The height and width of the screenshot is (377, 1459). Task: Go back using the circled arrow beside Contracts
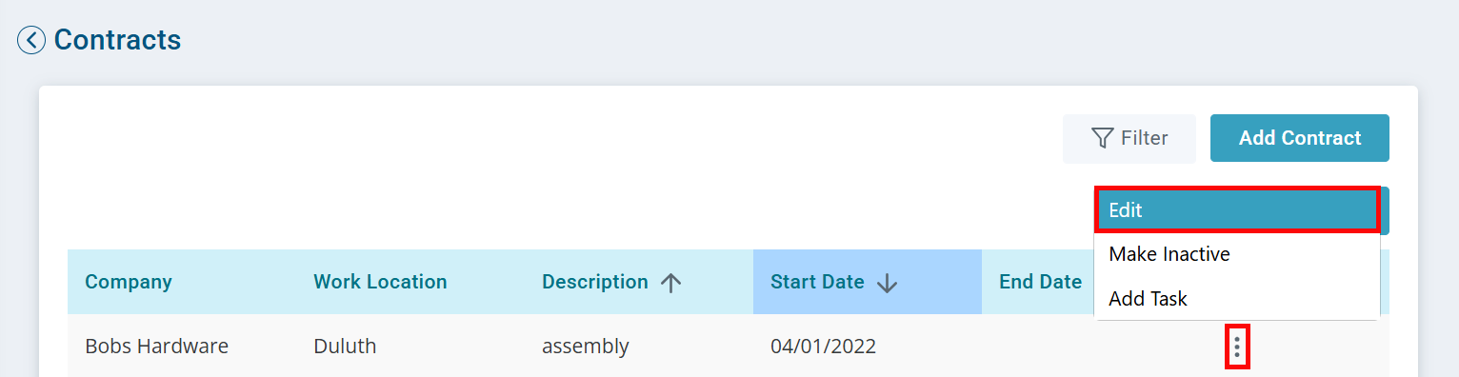(x=31, y=40)
